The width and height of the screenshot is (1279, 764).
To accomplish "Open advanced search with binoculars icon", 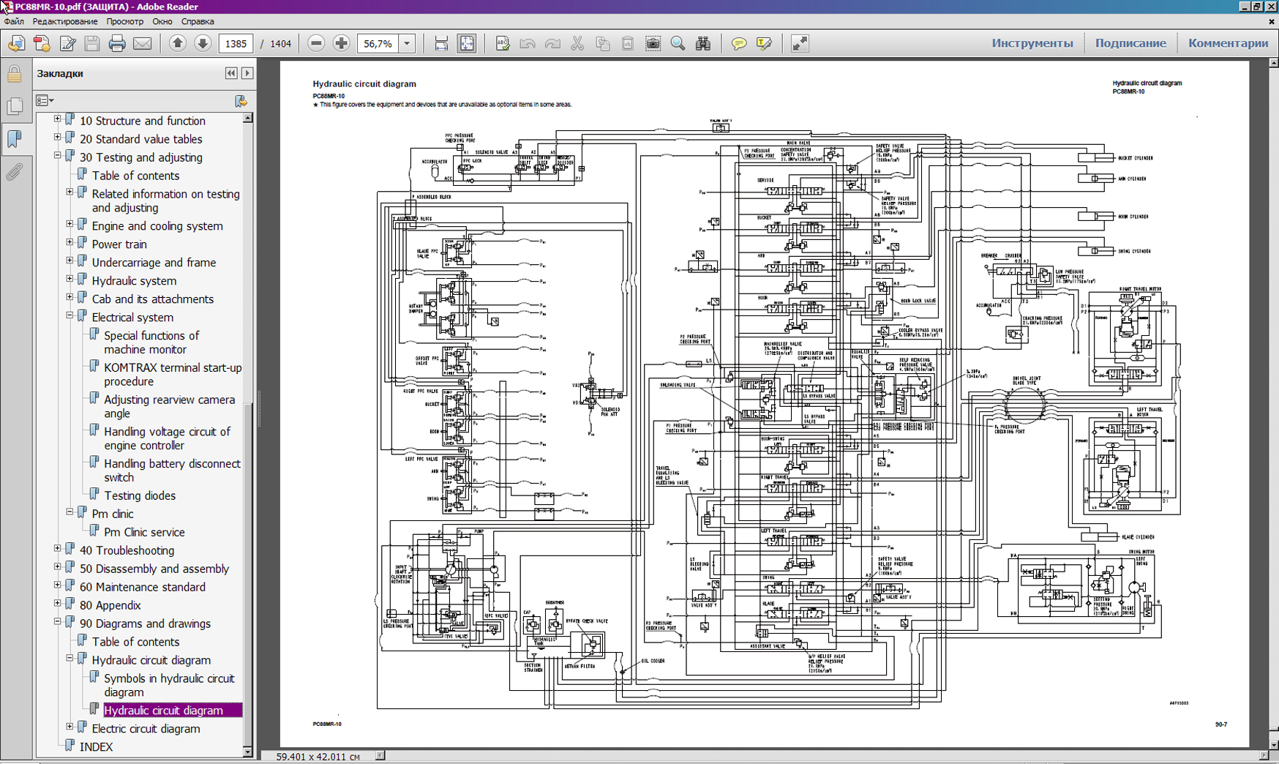I will click(703, 44).
